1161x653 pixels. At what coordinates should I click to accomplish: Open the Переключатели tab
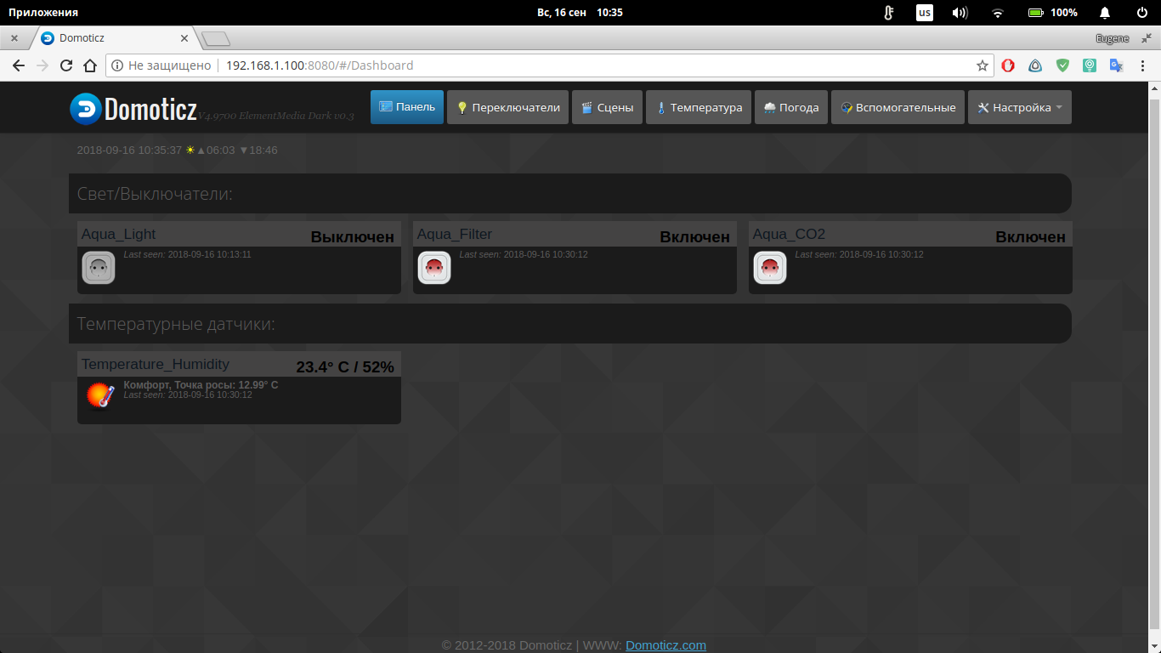pyautogui.click(x=507, y=108)
